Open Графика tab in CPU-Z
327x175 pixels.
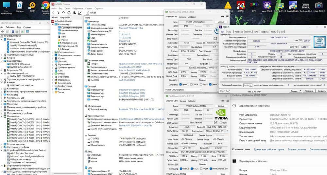tap(265, 32)
